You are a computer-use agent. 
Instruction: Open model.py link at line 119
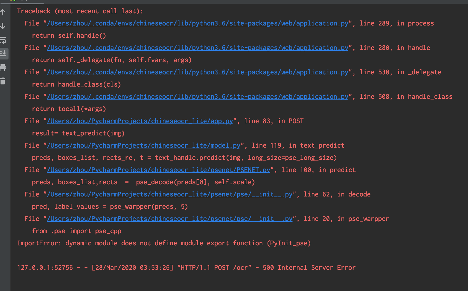(x=144, y=145)
